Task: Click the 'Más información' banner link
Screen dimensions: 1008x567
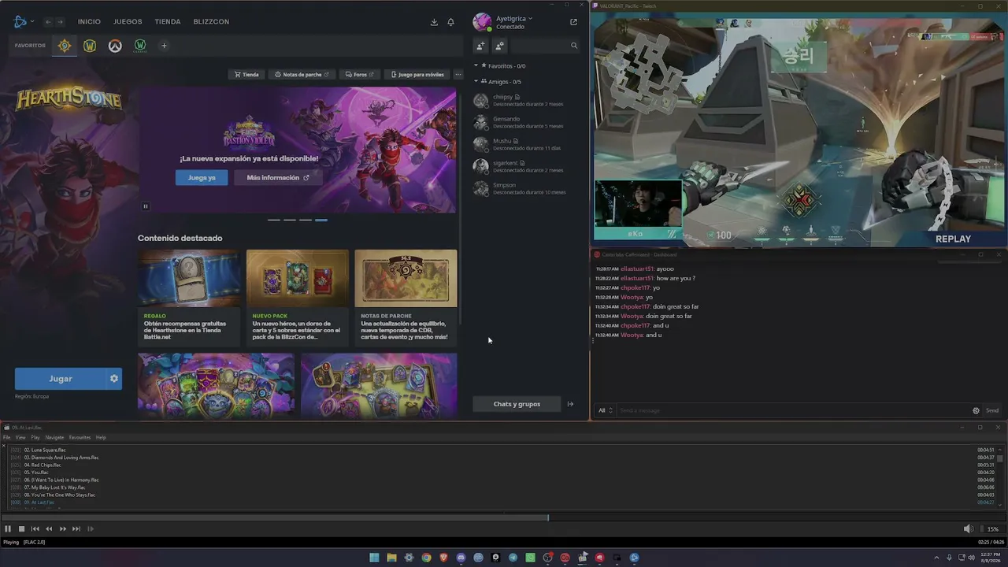Action: point(278,178)
